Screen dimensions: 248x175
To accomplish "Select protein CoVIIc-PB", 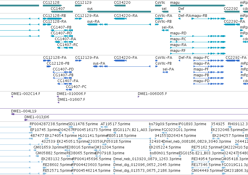I will coord(163,63).
